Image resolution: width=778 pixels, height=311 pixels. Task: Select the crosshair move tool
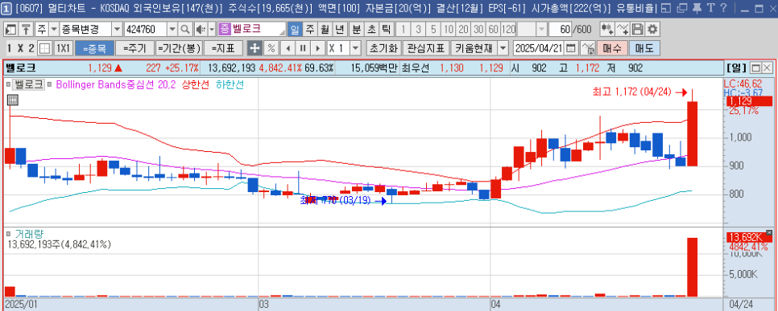point(255,48)
